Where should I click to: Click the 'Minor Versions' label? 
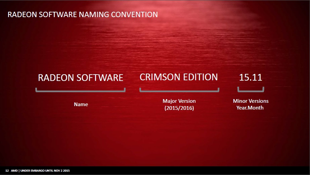[251, 101]
